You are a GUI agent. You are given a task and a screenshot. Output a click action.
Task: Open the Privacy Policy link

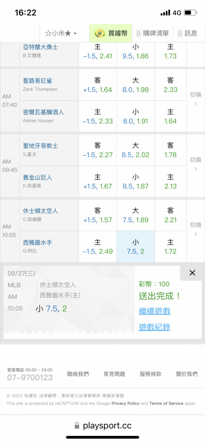(x=126, y=404)
